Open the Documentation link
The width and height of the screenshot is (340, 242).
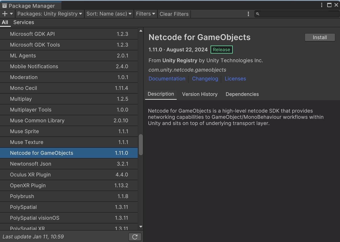pyautogui.click(x=167, y=79)
